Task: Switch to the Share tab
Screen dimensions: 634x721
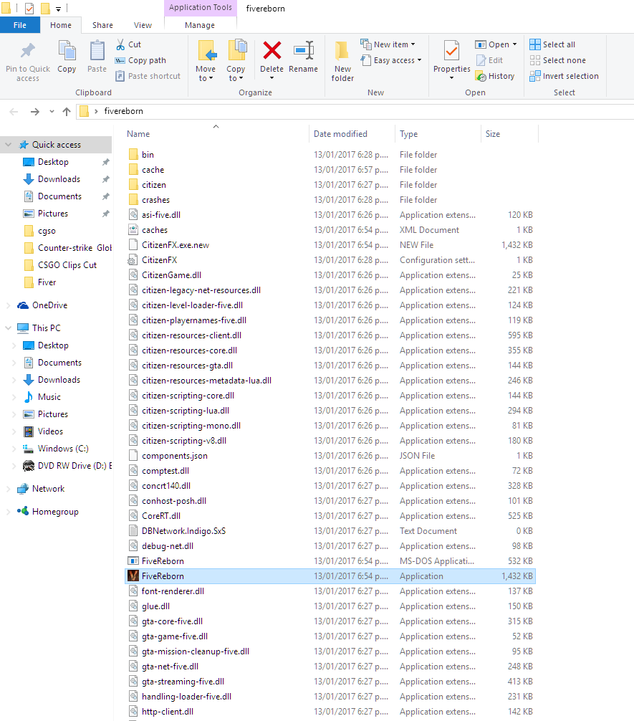Action: point(102,25)
